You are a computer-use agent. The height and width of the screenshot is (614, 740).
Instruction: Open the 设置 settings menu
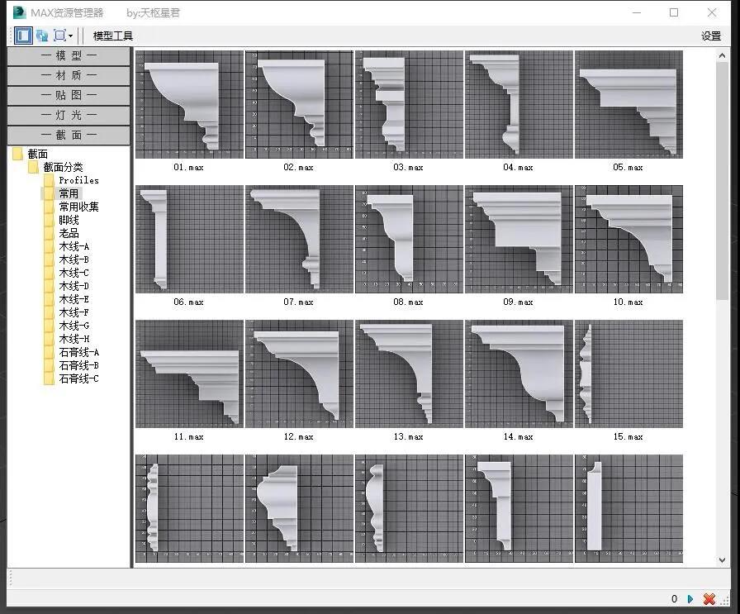710,36
